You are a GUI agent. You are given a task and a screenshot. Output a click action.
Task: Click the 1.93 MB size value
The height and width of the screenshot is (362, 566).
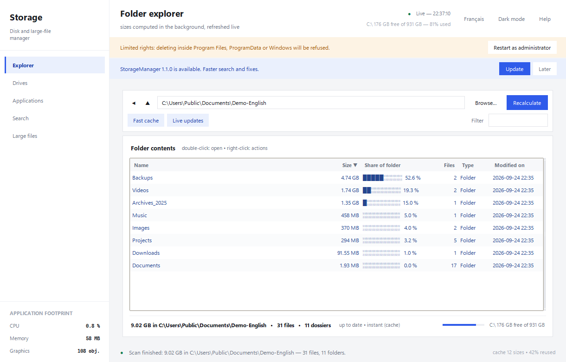[x=349, y=265]
